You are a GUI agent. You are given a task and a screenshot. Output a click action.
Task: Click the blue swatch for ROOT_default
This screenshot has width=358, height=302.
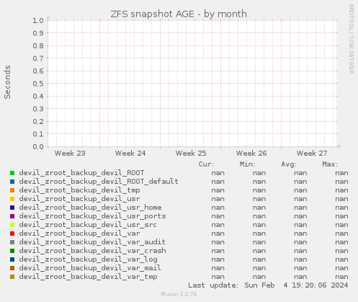click(12, 182)
